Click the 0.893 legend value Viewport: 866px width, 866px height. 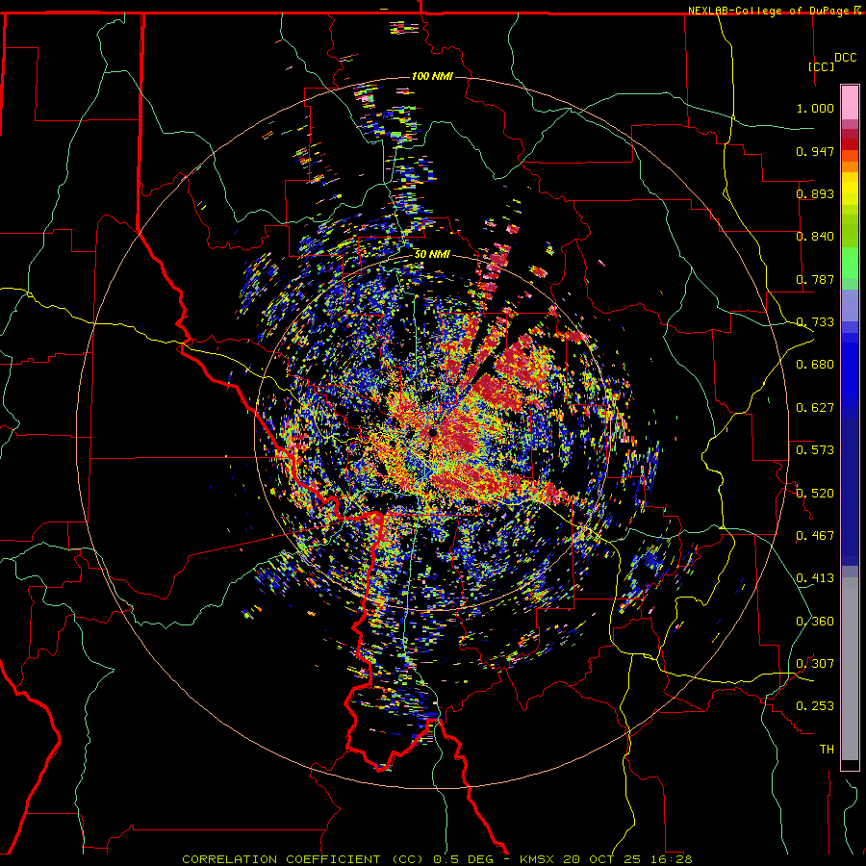(815, 193)
